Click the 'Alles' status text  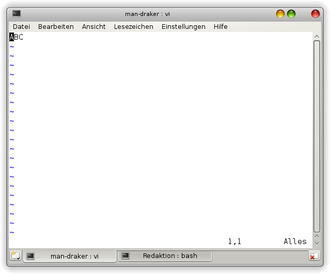pos(295,241)
